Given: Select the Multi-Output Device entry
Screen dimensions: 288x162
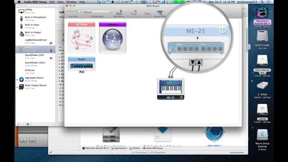Looking at the screenshot, I should 35,87.
